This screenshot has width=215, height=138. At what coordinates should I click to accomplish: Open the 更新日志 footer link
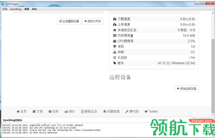tap(89, 111)
